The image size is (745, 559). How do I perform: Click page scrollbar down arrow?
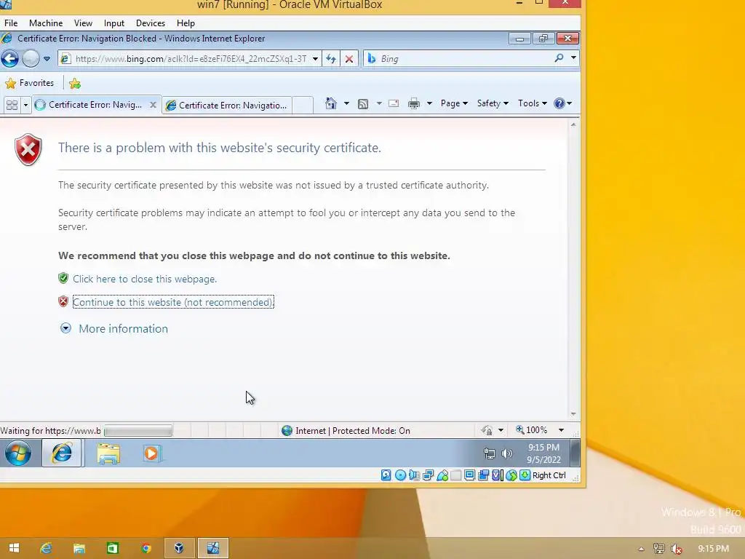coord(573,414)
